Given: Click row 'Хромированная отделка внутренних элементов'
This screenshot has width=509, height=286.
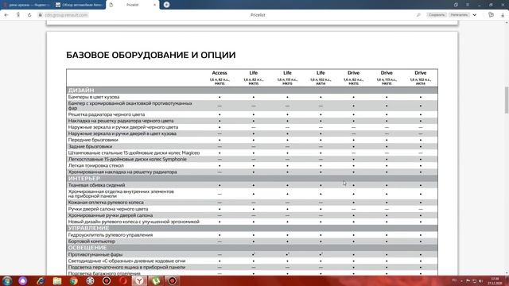Looking at the screenshot, I should coord(252,194).
